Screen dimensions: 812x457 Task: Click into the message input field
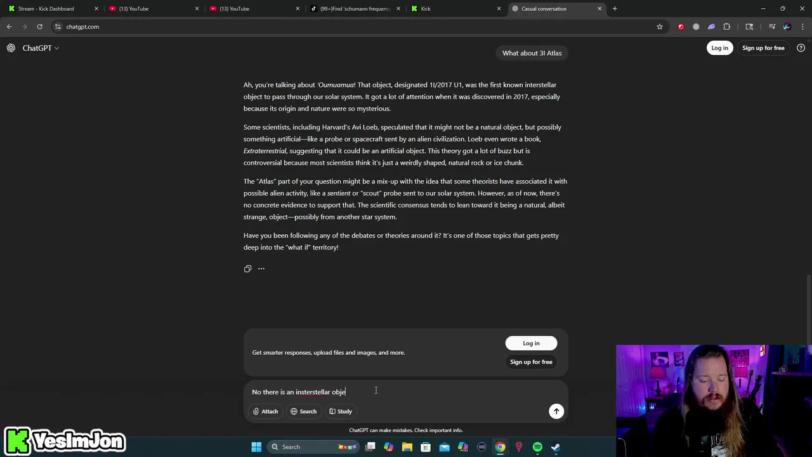point(406,392)
